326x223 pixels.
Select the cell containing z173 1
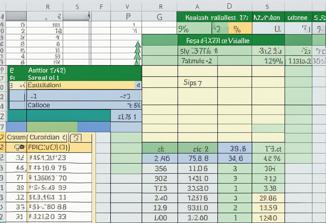click(x=127, y=116)
